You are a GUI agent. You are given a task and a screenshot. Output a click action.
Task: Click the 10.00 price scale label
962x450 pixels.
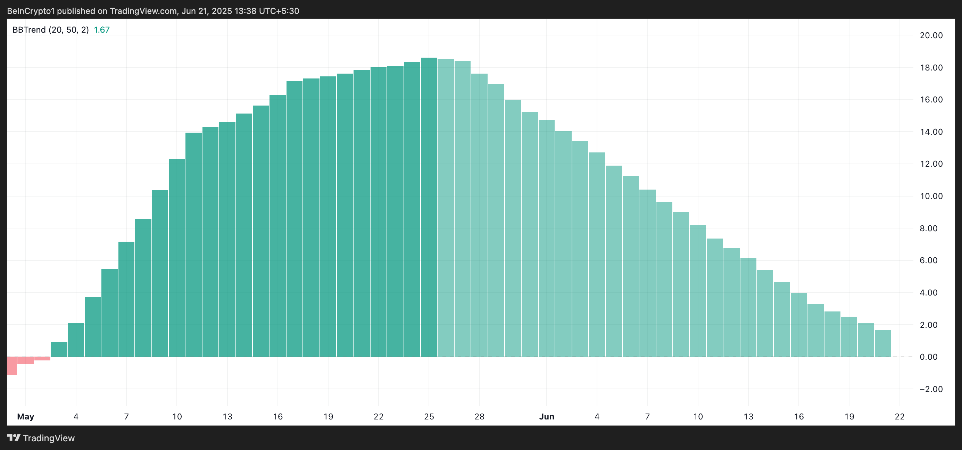pos(931,196)
